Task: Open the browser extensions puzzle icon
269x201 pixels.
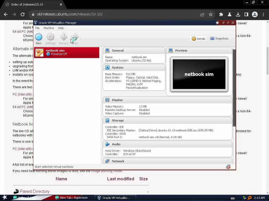Action: tap(221, 15)
